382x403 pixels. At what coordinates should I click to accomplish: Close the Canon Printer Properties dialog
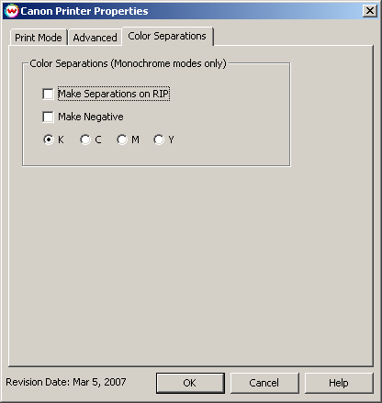tap(370, 11)
